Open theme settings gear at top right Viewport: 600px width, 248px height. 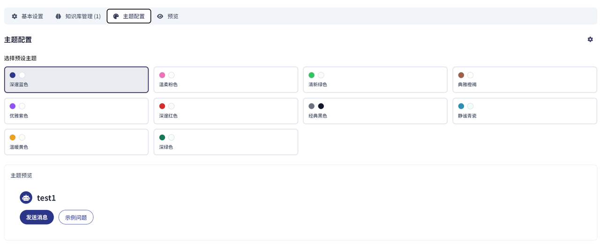point(590,39)
